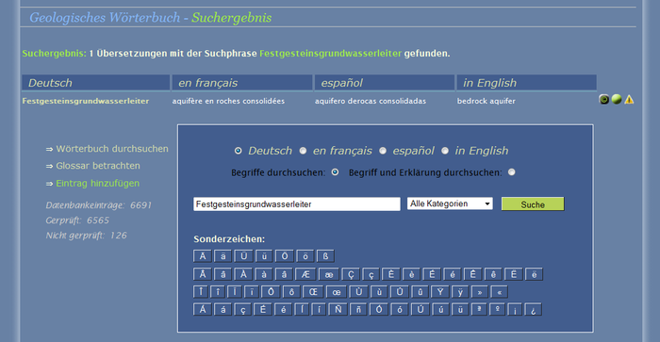
Task: Insert special character capital Ó
Action: click(x=379, y=310)
